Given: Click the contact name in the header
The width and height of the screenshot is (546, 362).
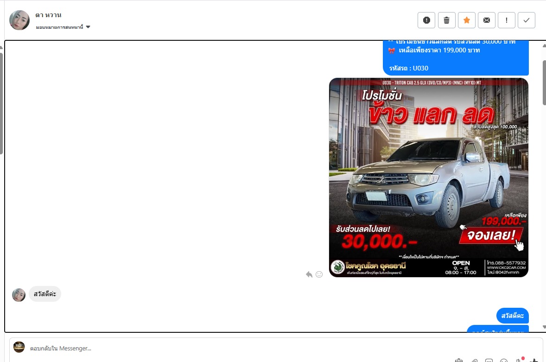Looking at the screenshot, I should 48,15.
